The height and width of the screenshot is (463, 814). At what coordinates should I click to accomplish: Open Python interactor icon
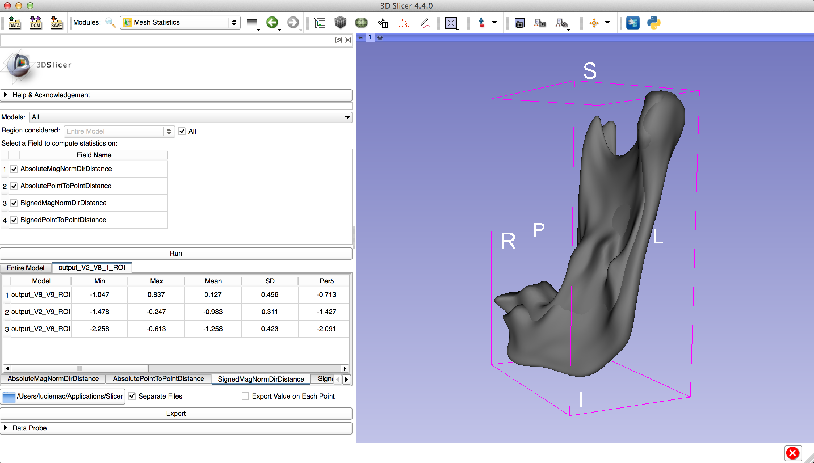[x=653, y=23]
